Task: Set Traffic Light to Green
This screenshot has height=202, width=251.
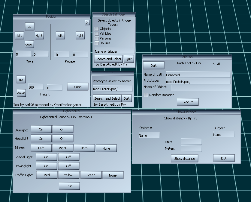Action: tap(91, 175)
